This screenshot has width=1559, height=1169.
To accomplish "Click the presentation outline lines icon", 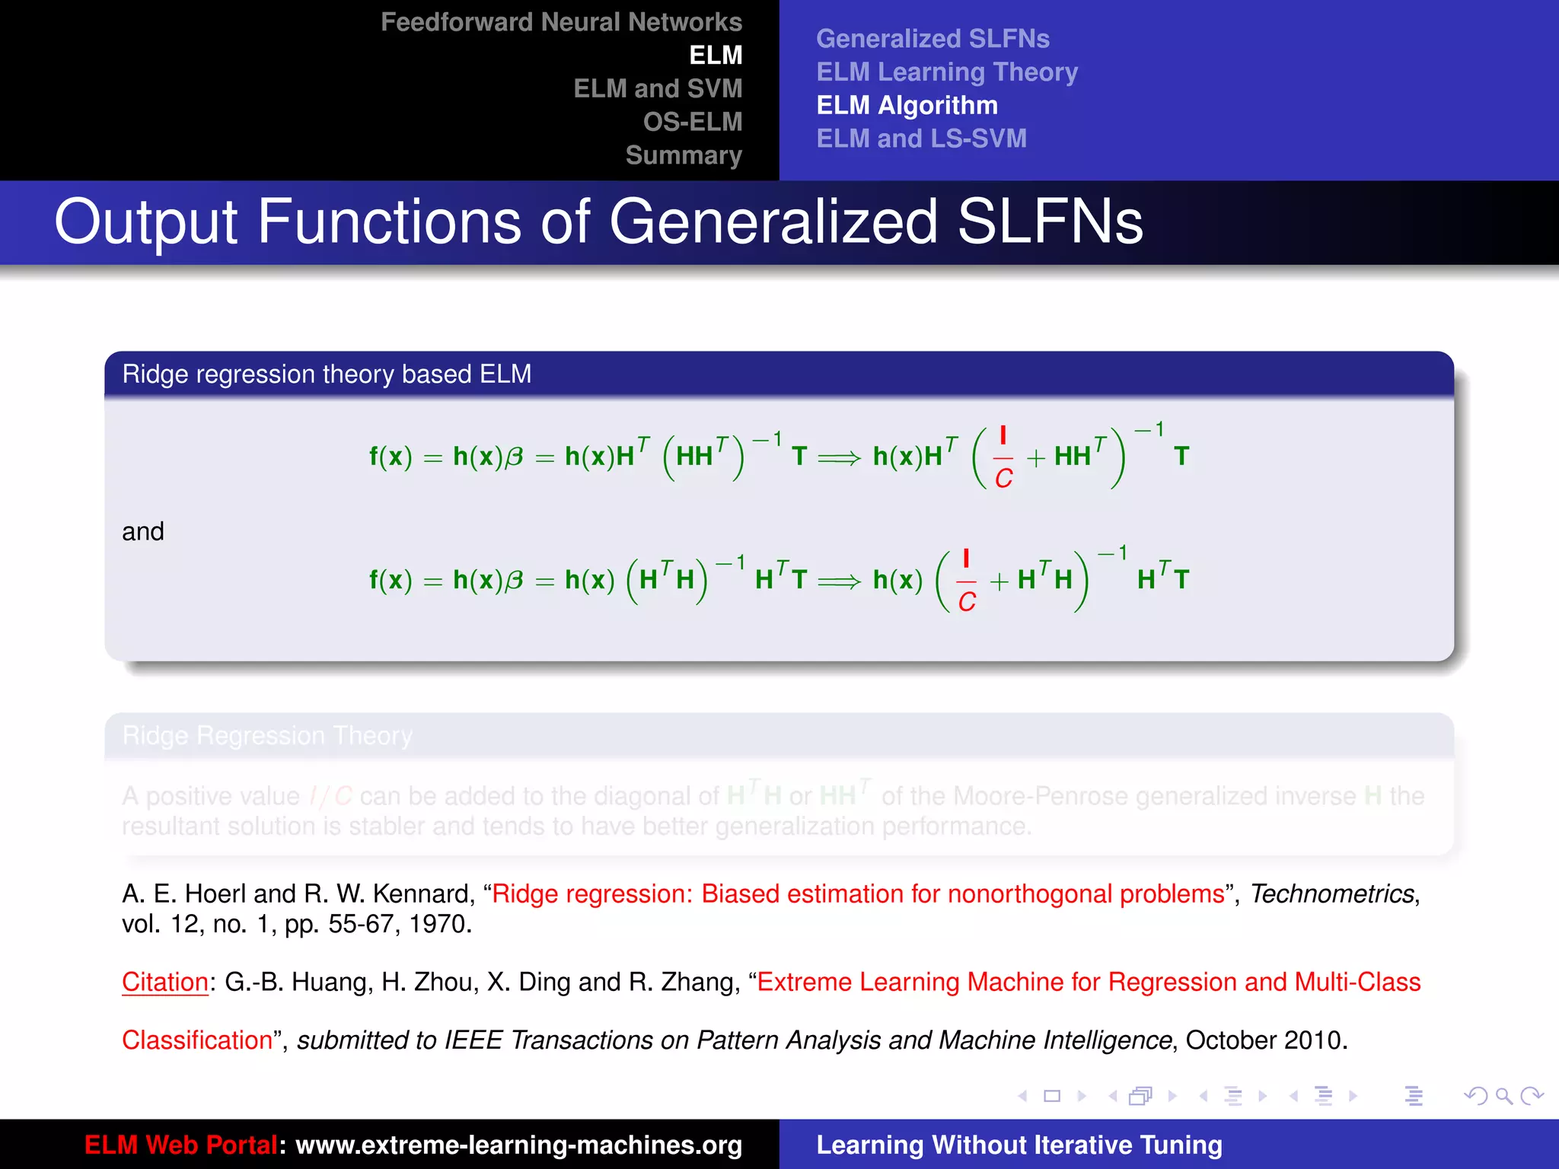I will (1414, 1096).
